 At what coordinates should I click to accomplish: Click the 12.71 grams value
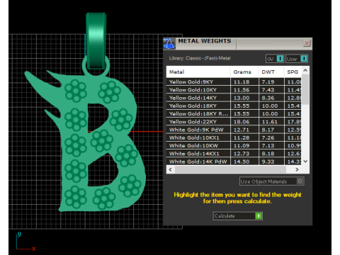242,130
